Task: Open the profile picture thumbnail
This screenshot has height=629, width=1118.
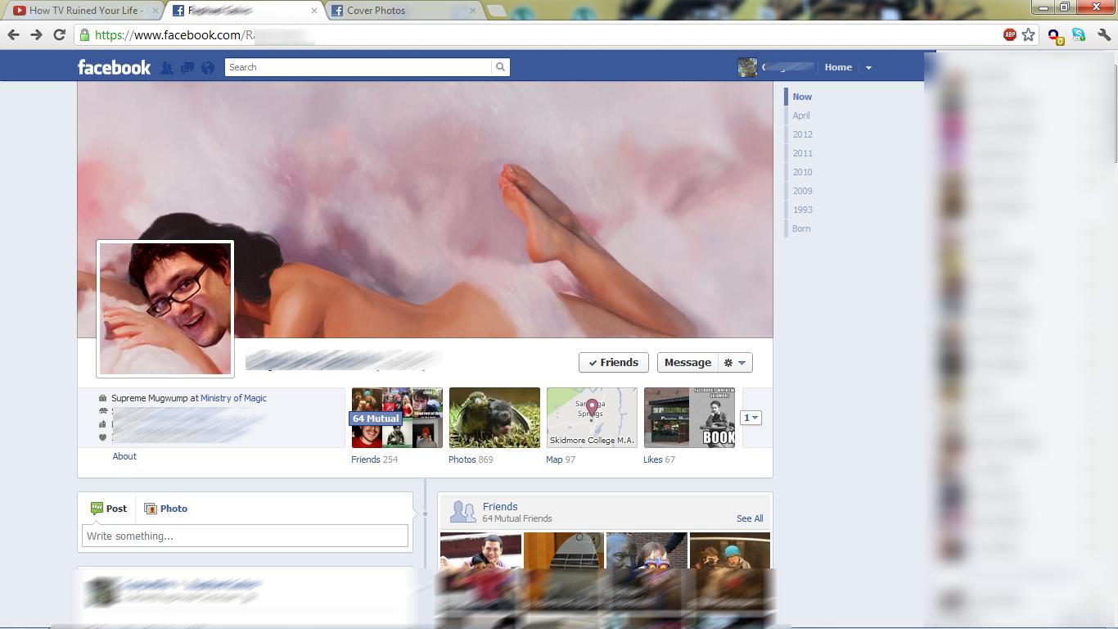Action: [x=165, y=309]
